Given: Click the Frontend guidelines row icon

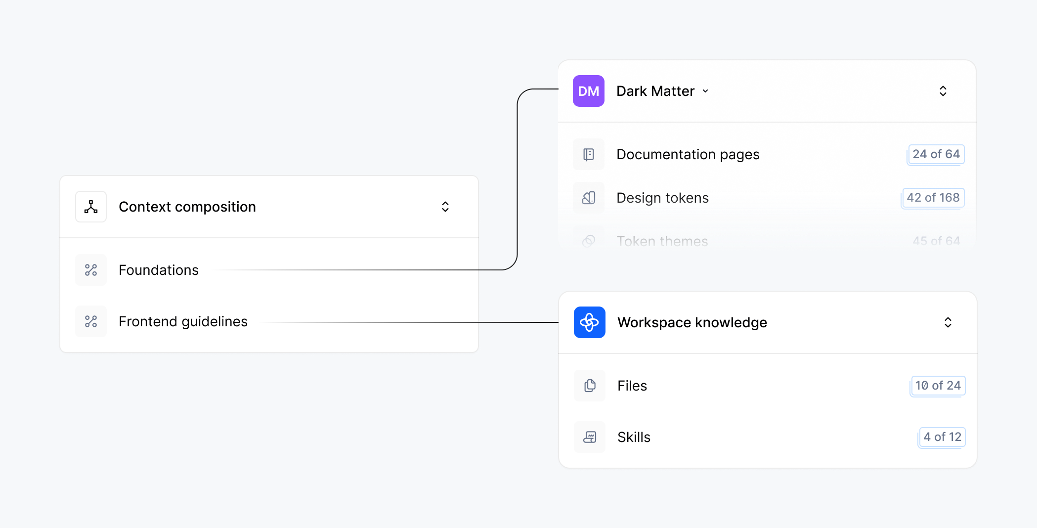Looking at the screenshot, I should pyautogui.click(x=91, y=321).
